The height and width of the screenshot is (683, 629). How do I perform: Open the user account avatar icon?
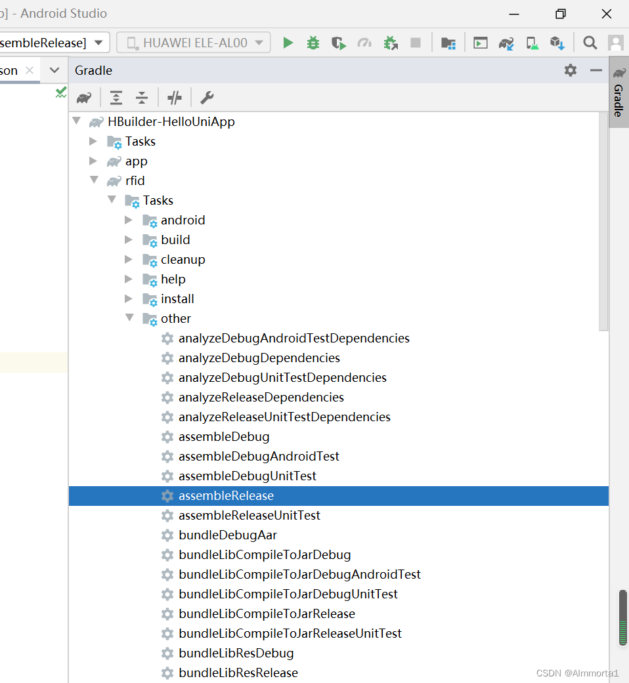tap(616, 43)
